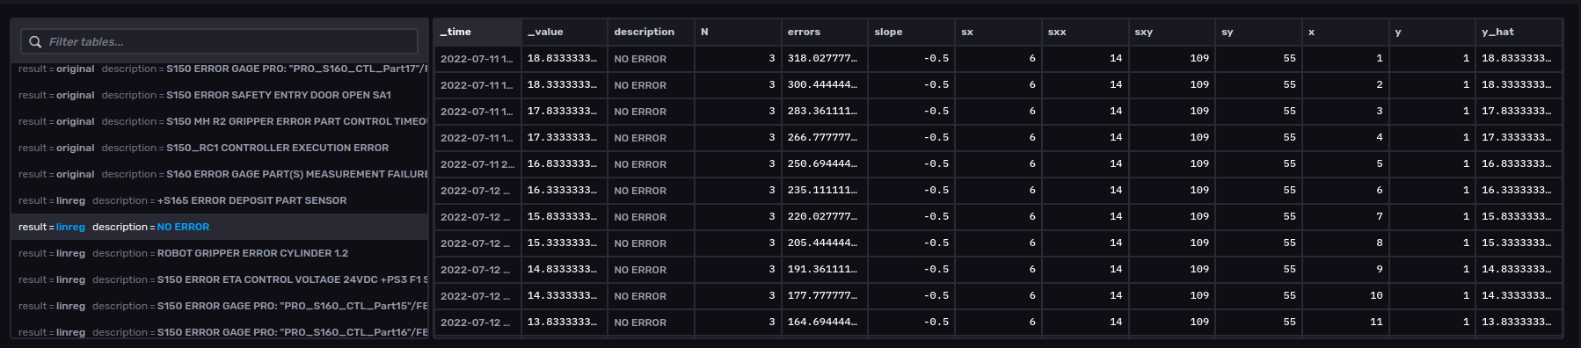Click the search magnifier icon in filter box
The width and height of the screenshot is (1581, 348).
pos(35,42)
